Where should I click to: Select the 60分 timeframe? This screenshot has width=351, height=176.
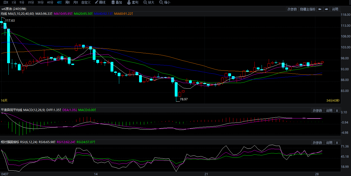coord(50,3)
